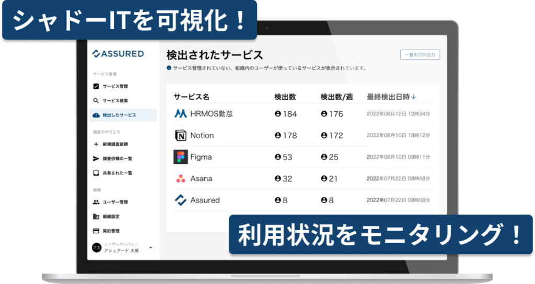Open 組織設定 menu item

click(123, 217)
